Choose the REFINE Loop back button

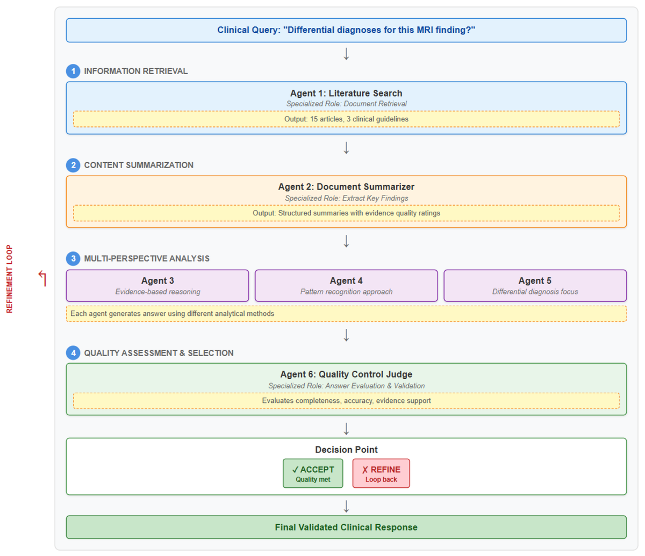381,473
